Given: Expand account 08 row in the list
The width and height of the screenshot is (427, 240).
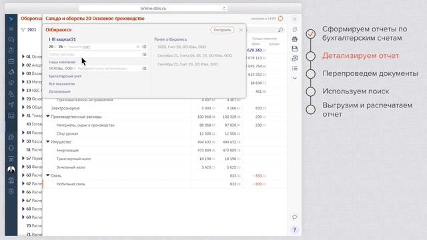Looking at the screenshot, I should 23,73.
